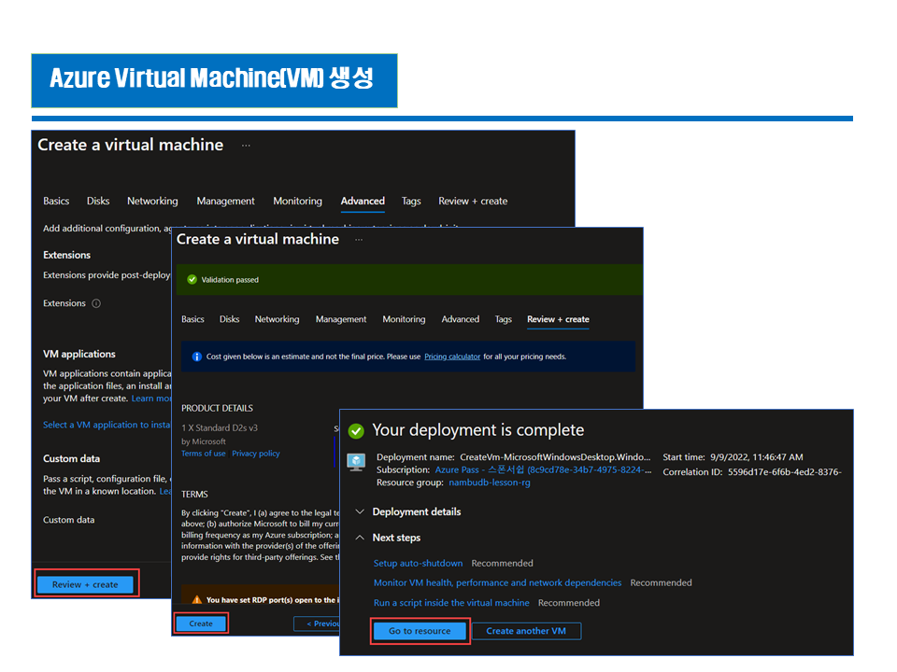Click the Start time value 9/9/2022, 11:46:47 AM
Screen dimensions: 897x672
(x=756, y=457)
